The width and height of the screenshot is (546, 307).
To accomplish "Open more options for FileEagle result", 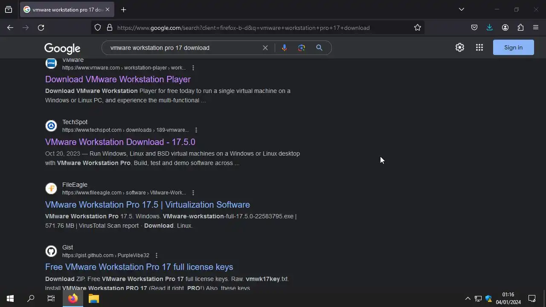I will click(x=193, y=193).
